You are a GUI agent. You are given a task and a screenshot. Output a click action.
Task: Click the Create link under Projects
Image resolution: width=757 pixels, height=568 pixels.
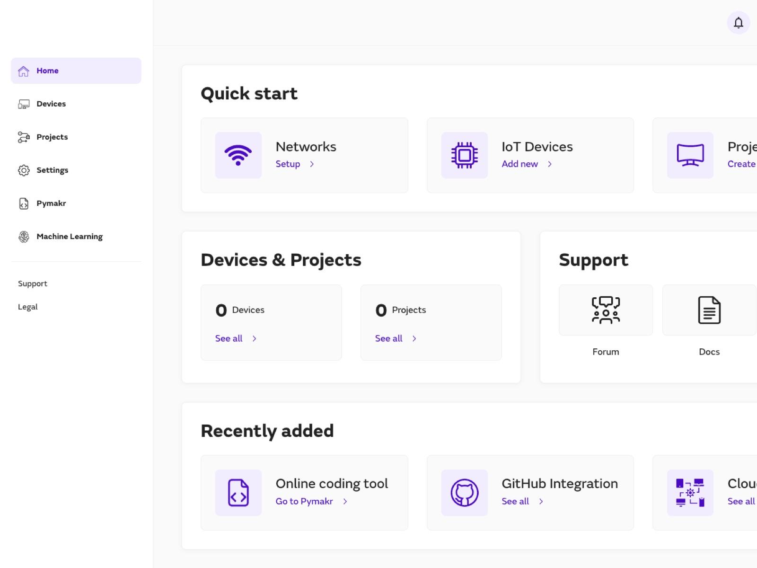[741, 164]
